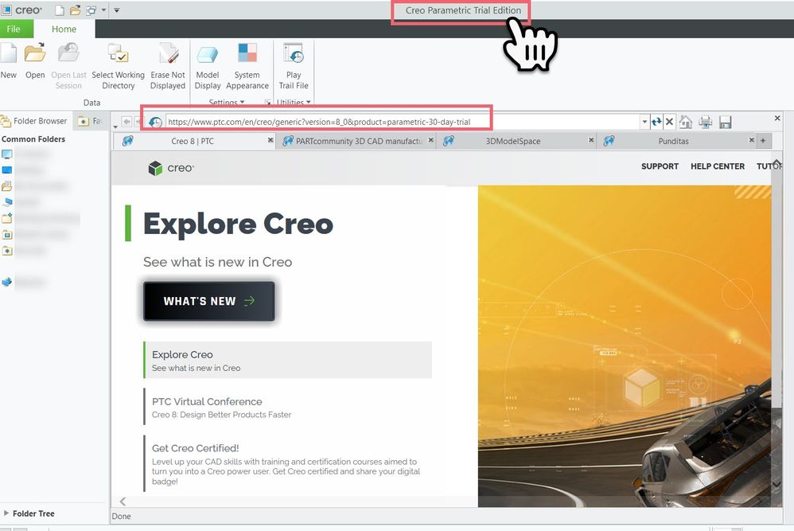
Task: Select the Explore Creo list item
Action: pos(288,361)
